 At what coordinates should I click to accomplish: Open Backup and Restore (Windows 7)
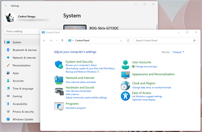[82, 72]
